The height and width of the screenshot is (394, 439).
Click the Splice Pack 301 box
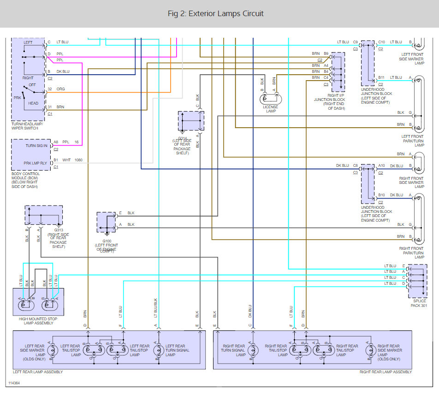click(x=418, y=281)
